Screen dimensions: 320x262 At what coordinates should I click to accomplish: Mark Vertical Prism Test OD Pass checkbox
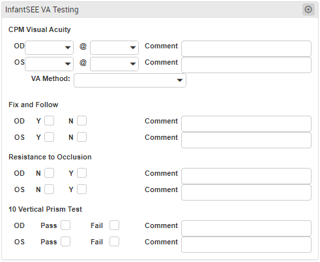65,225
